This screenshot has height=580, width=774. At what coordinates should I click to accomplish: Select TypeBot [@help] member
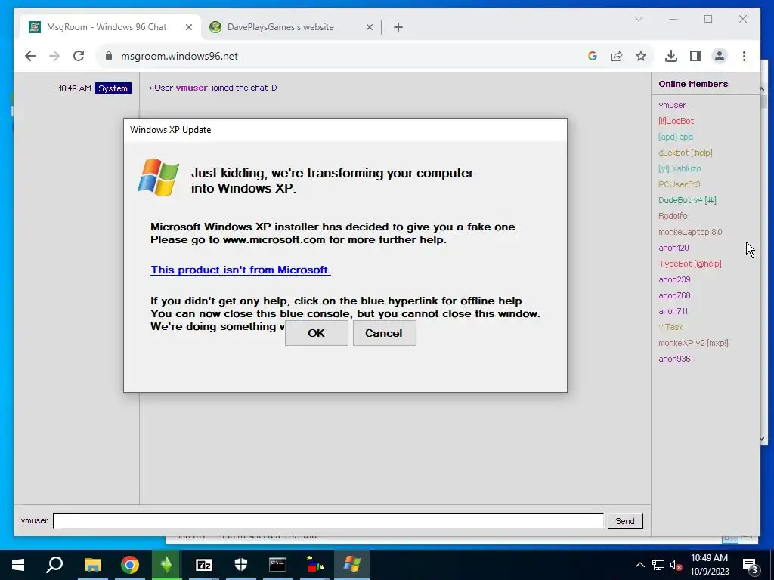(689, 264)
